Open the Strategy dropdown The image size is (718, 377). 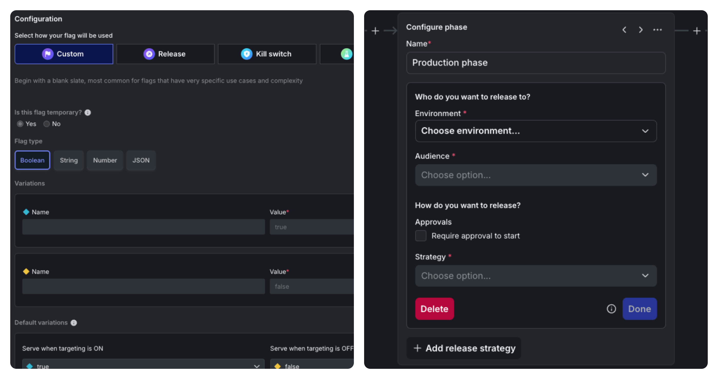pyautogui.click(x=535, y=276)
